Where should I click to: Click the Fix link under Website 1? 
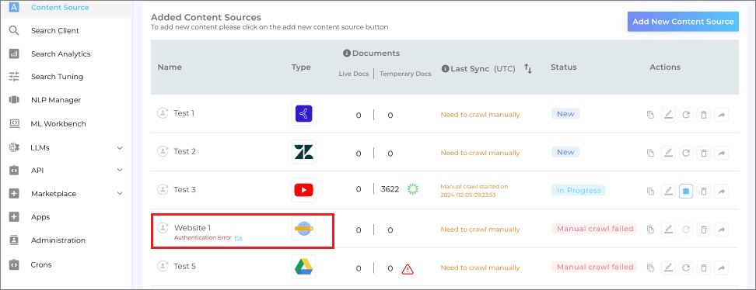point(238,237)
